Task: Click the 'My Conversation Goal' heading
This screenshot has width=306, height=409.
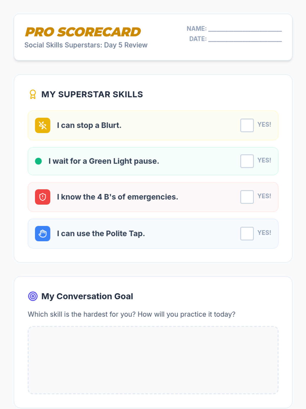Action: (x=87, y=296)
